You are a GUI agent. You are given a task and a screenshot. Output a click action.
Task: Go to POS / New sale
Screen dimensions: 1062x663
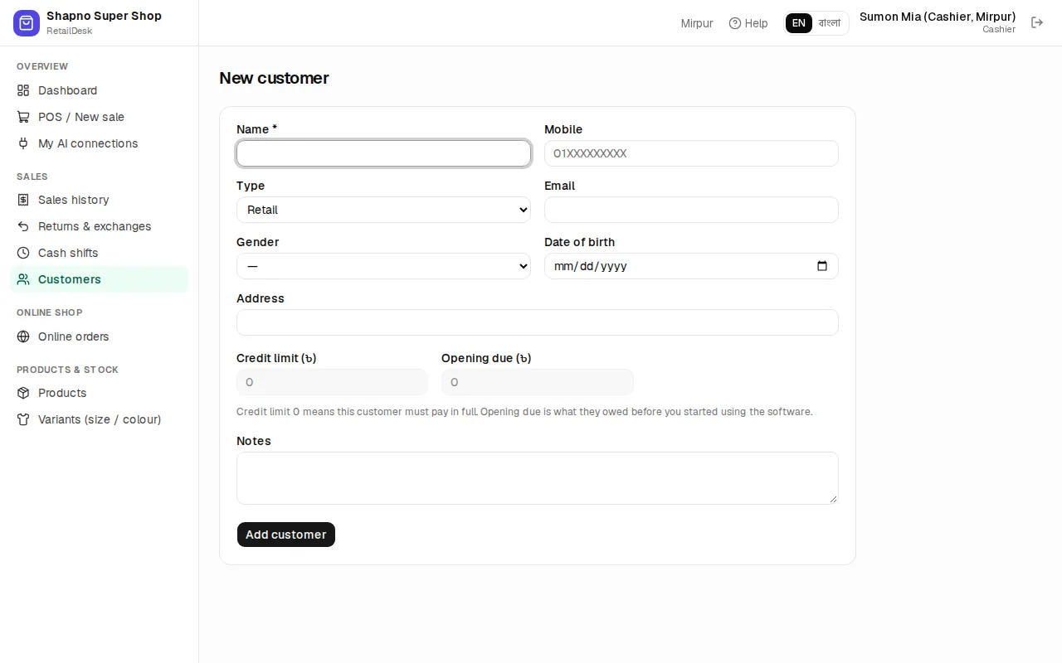tap(100, 117)
